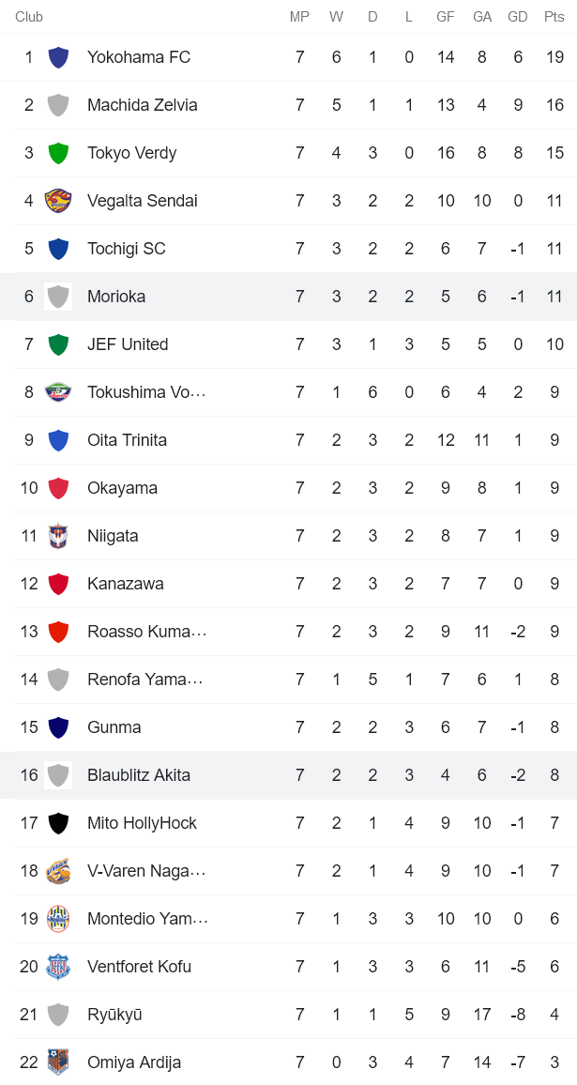Click the Tokushima Vortis team logo

point(58,392)
